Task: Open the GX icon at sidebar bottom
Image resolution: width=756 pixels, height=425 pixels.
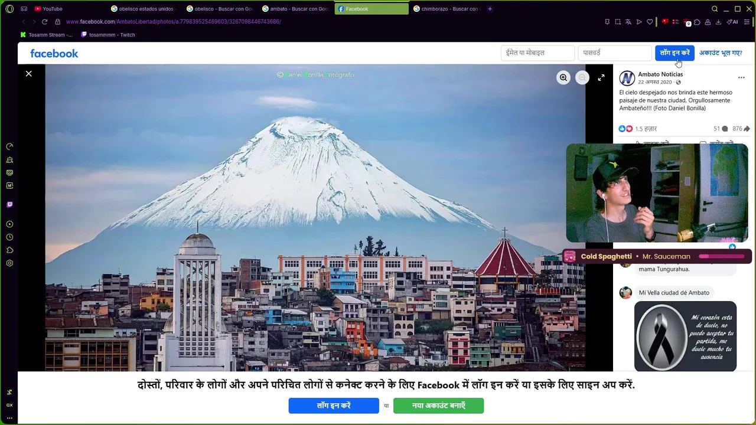Action: click(9, 405)
